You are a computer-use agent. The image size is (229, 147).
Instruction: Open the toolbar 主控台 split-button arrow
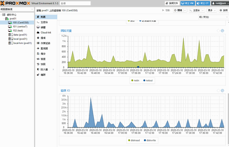(x=203, y=10)
